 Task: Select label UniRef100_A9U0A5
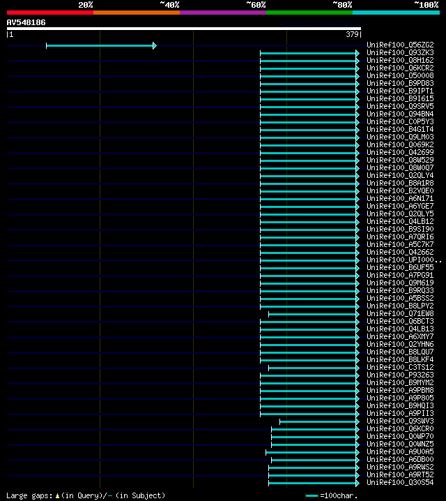pos(400,451)
